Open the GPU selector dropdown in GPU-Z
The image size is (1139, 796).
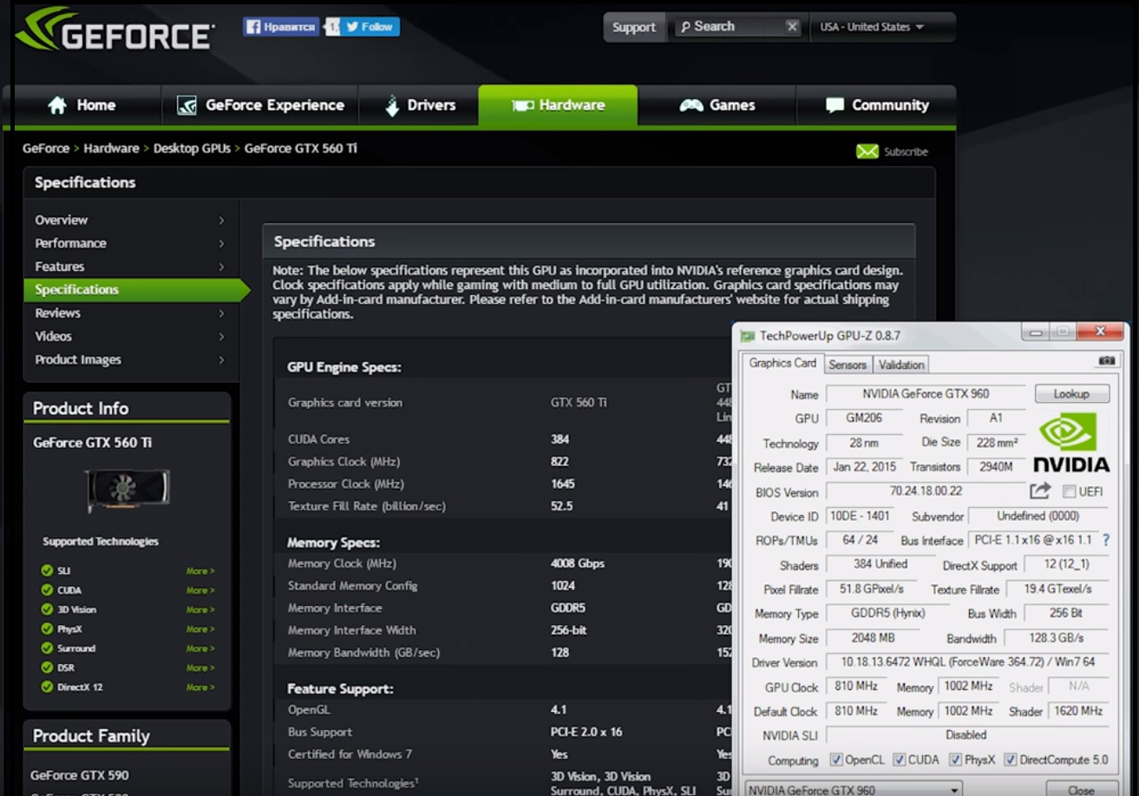(854, 789)
